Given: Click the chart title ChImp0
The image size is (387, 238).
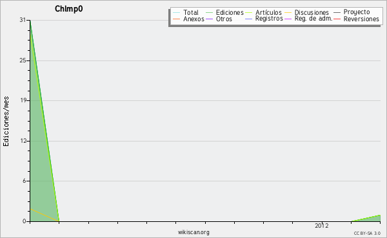Looking at the screenshot, I should [x=68, y=9].
